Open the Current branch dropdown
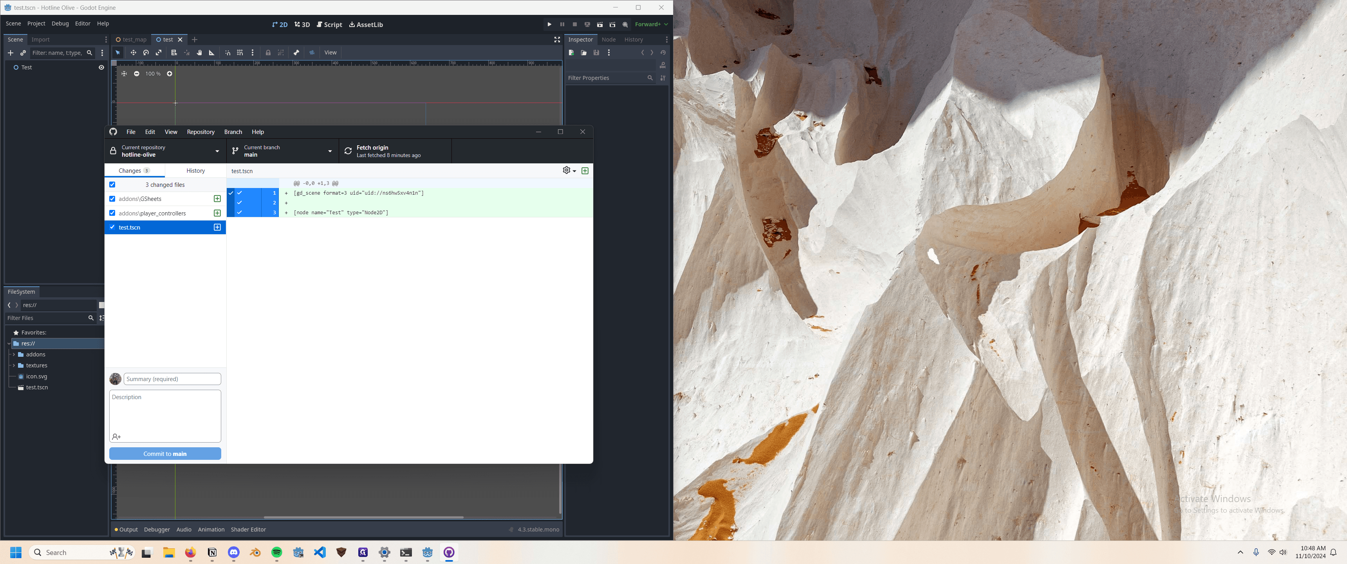The image size is (1347, 564). [x=282, y=151]
